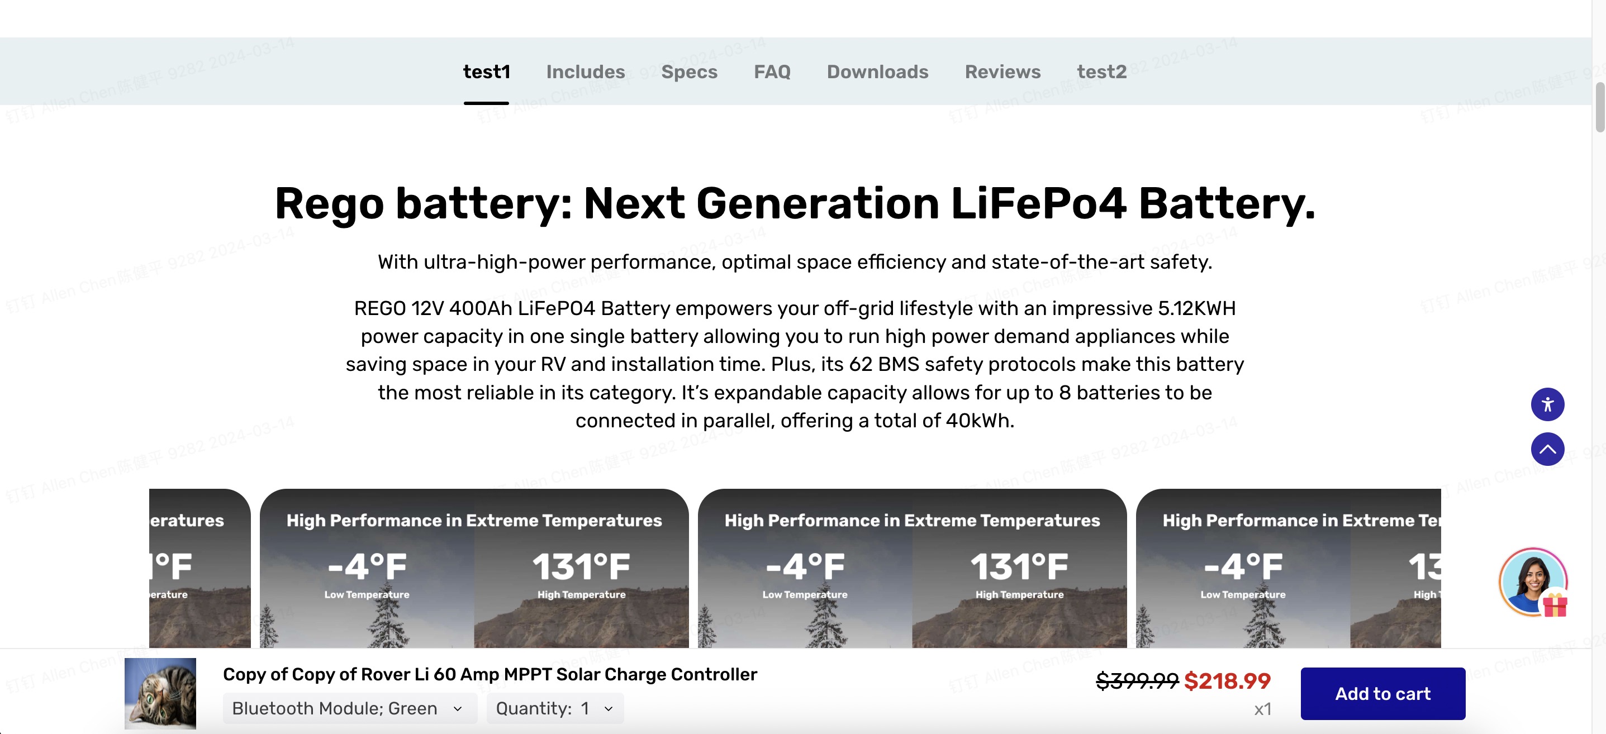Viewport: 1606px width, 734px height.
Task: Open the Reviews tab
Action: pos(1002,72)
